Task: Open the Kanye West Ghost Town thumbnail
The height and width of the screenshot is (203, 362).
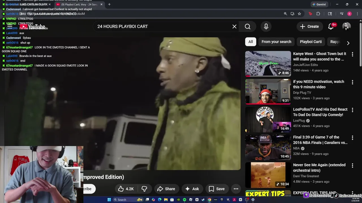Action: coord(268,64)
